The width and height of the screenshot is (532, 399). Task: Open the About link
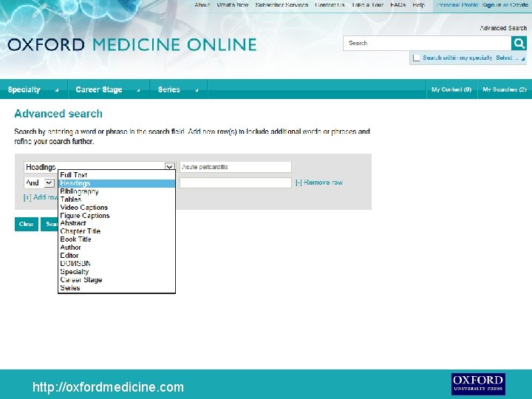click(202, 4)
